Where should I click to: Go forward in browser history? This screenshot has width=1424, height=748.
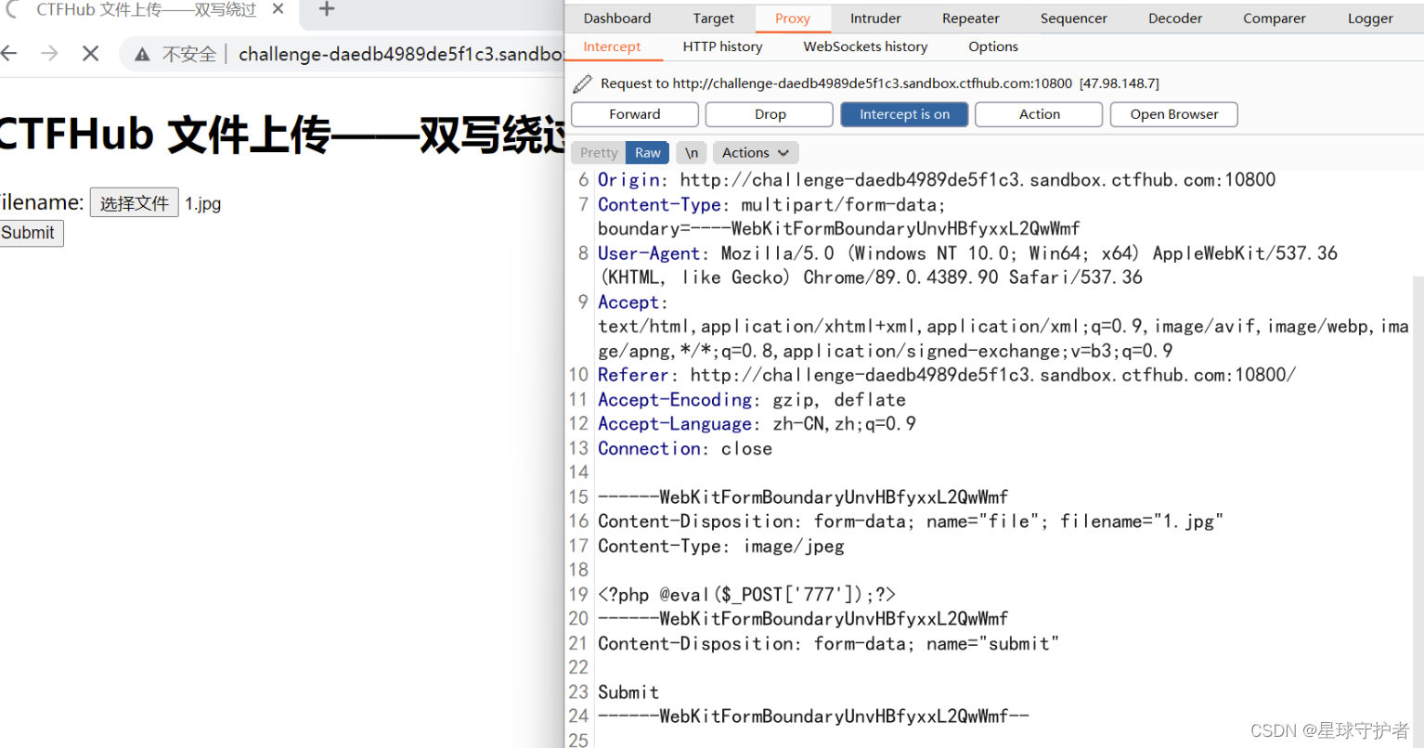(x=49, y=54)
